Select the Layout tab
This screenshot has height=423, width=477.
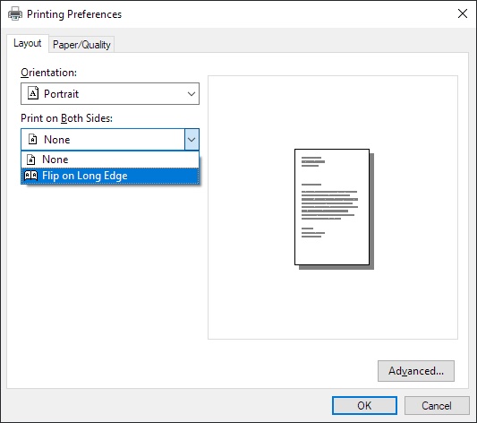tap(28, 43)
